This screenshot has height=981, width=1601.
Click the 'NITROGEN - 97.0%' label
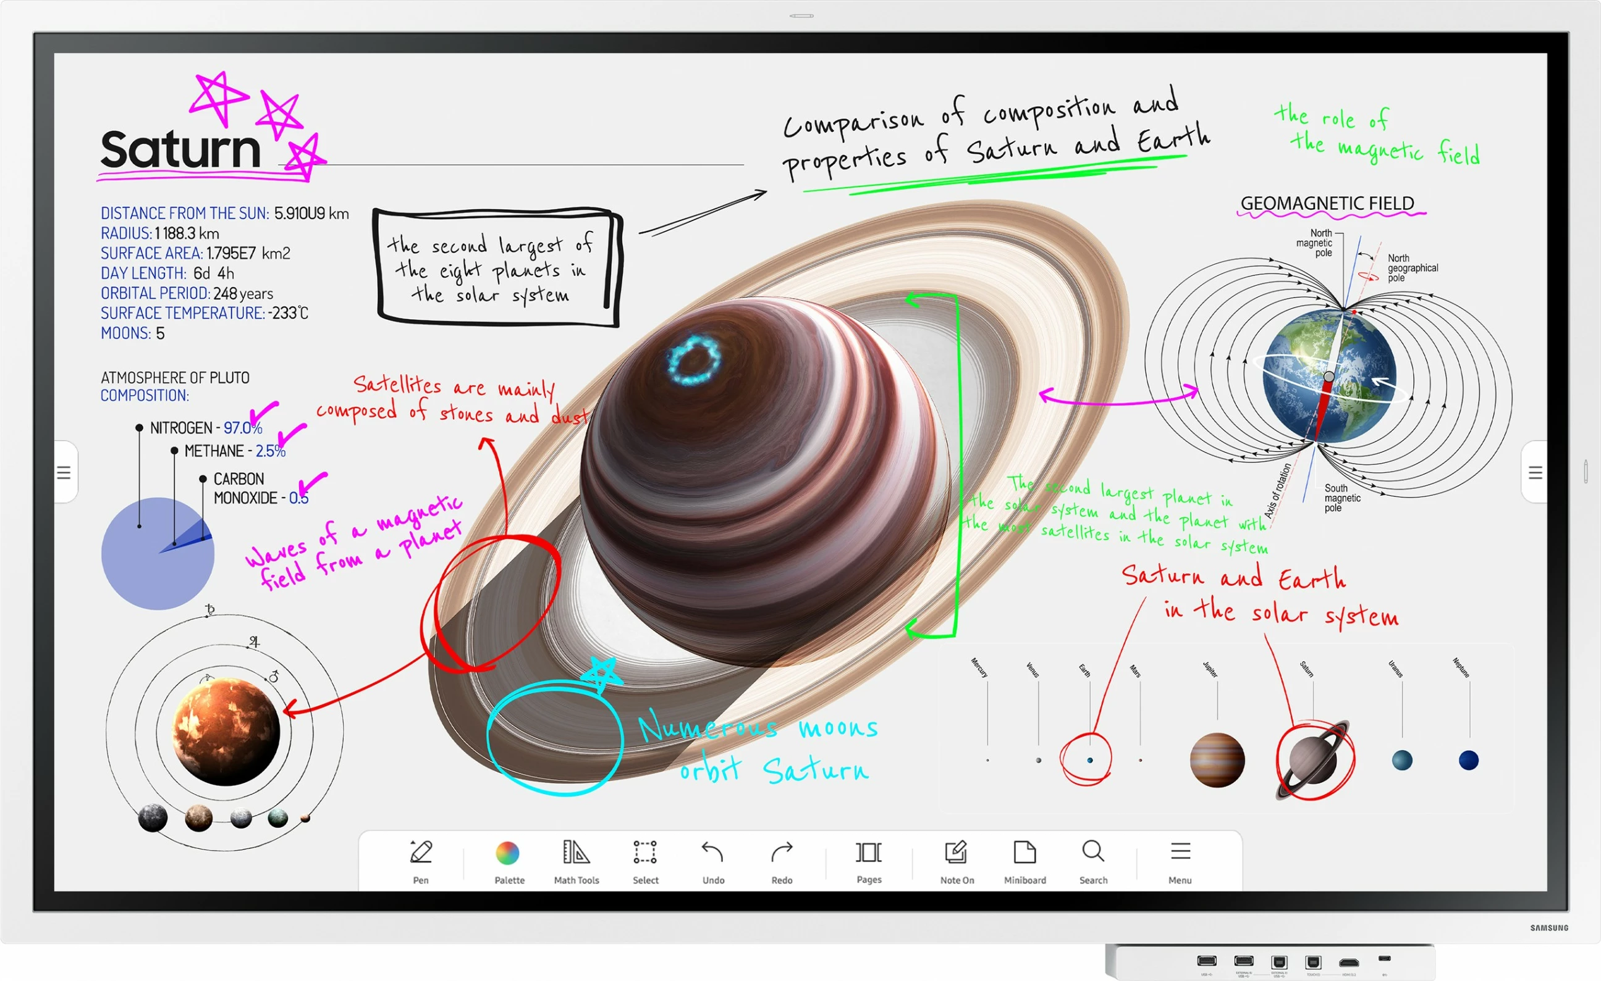tap(206, 428)
